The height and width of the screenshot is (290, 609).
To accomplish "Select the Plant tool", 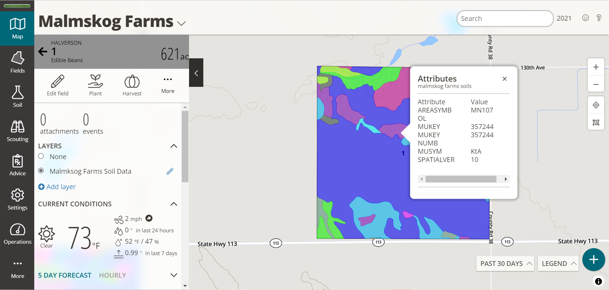I will (x=95, y=85).
